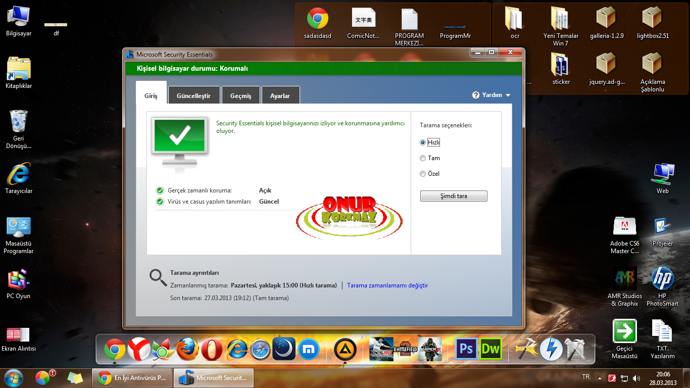This screenshot has height=388, width=690.
Task: Open the Giriş tab
Action: [151, 92]
